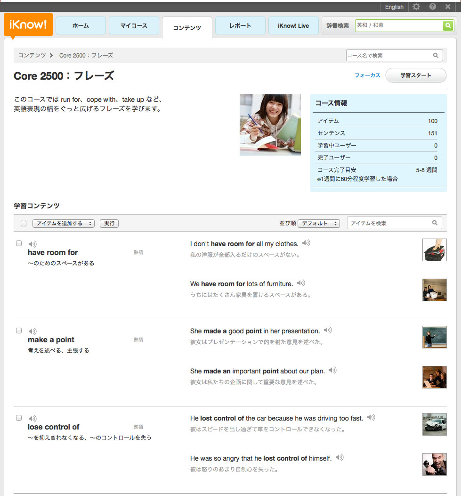Play audio for phrase 'lose control of'

(32, 419)
